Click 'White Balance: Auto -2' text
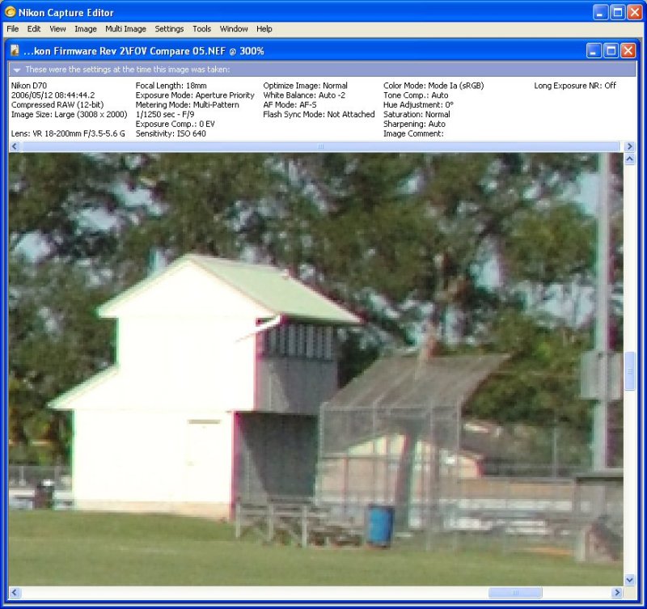Screen dimensions: 647x609 pos(304,95)
